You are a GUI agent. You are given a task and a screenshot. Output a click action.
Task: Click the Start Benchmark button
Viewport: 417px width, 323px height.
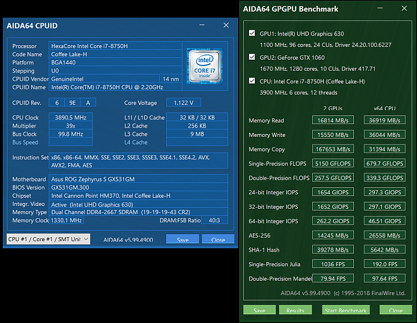346,310
